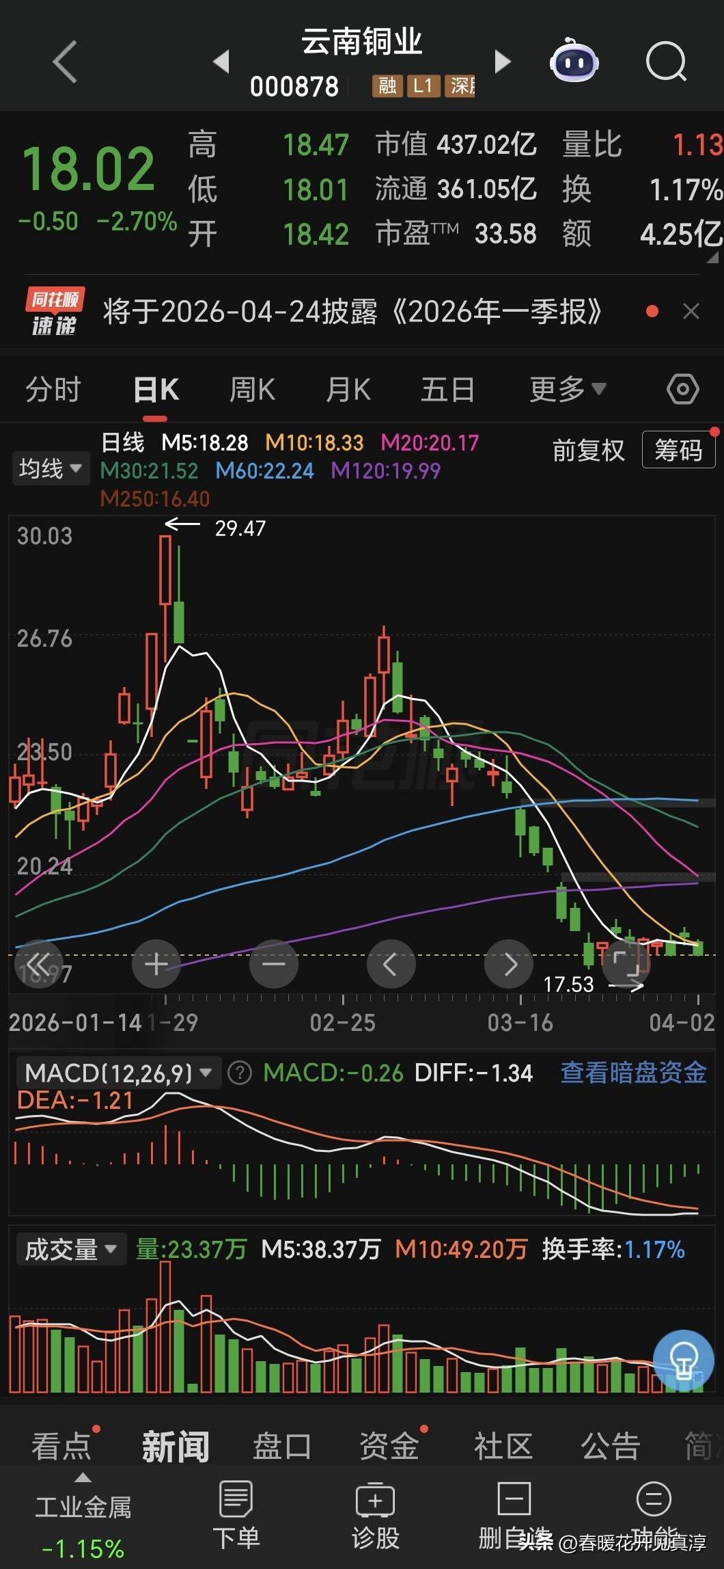Switch to 月K monthly chart tab

click(x=348, y=390)
